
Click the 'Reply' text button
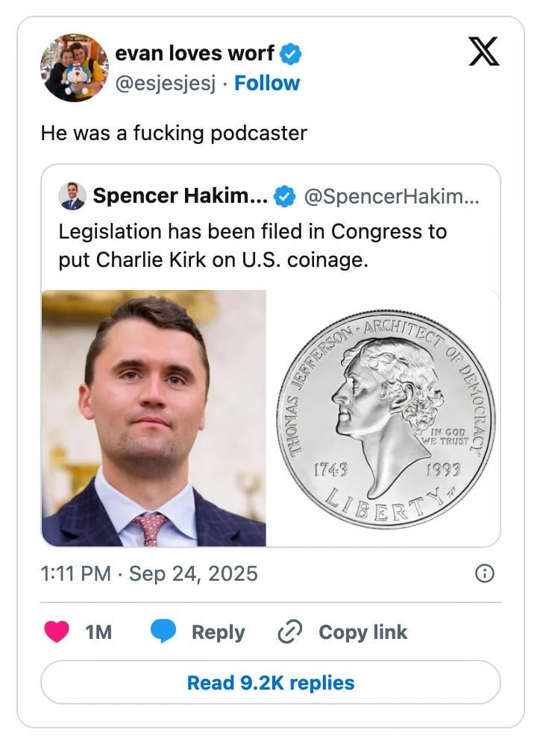pos(218,632)
